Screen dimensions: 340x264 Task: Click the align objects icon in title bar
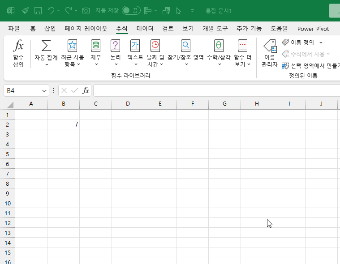pyautogui.click(x=148, y=11)
